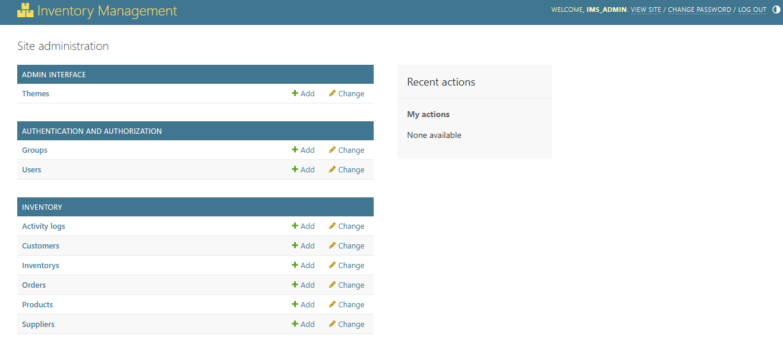This screenshot has width=783, height=343.
Task: Click the pencil icon beside Suppliers
Action: click(331, 324)
